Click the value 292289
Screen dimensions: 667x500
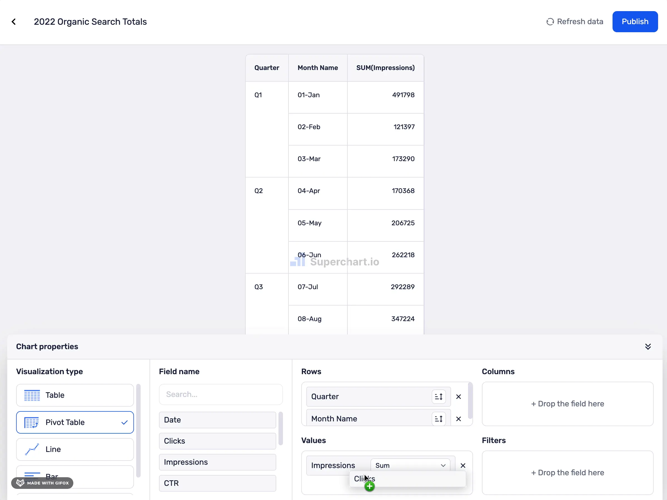402,287
